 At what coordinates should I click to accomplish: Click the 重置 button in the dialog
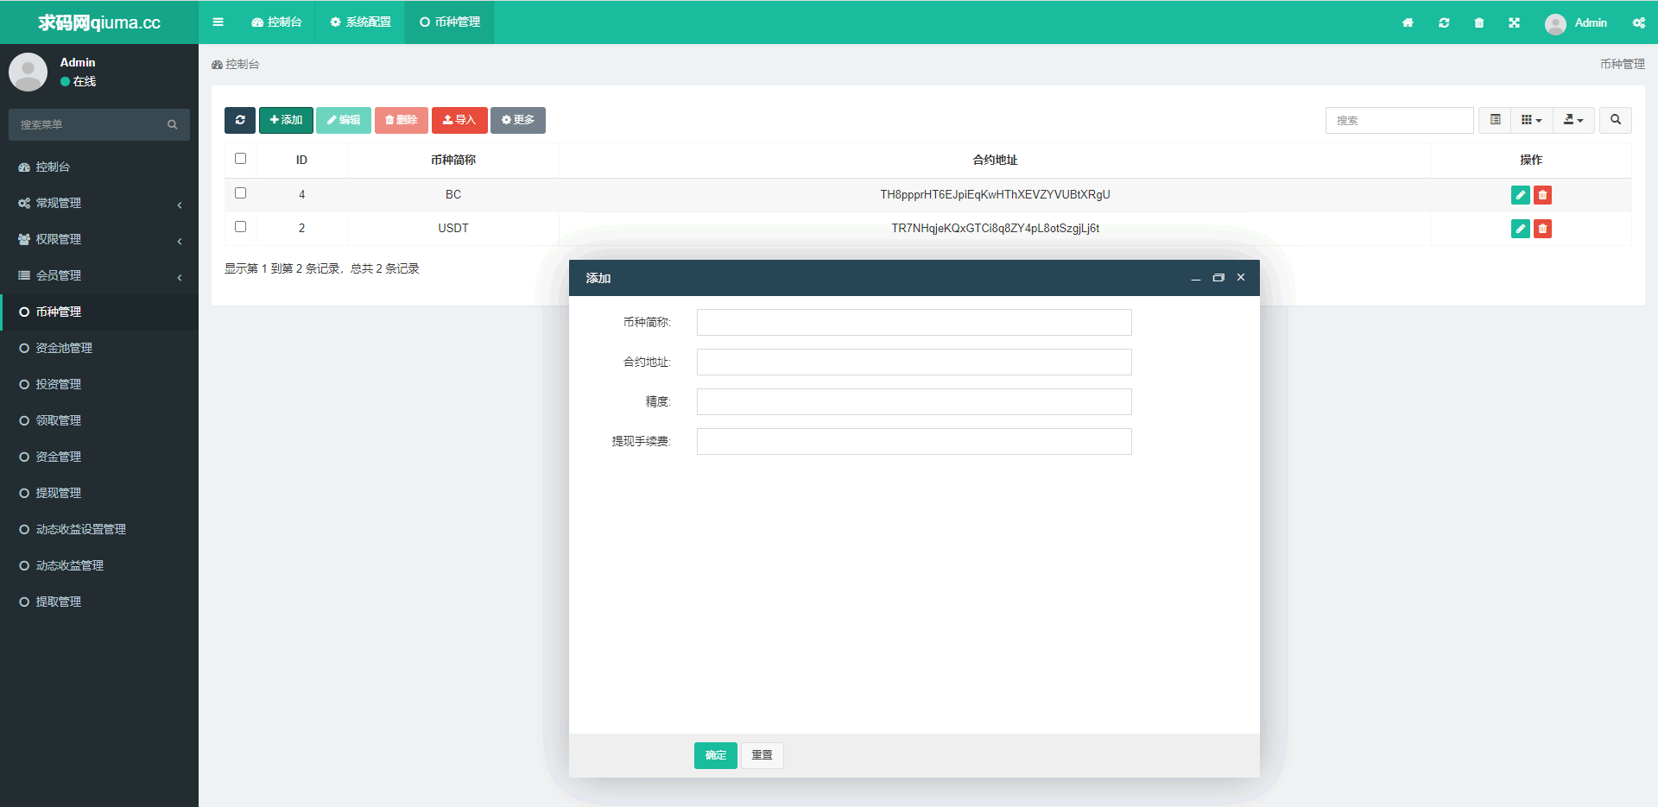pyautogui.click(x=762, y=755)
